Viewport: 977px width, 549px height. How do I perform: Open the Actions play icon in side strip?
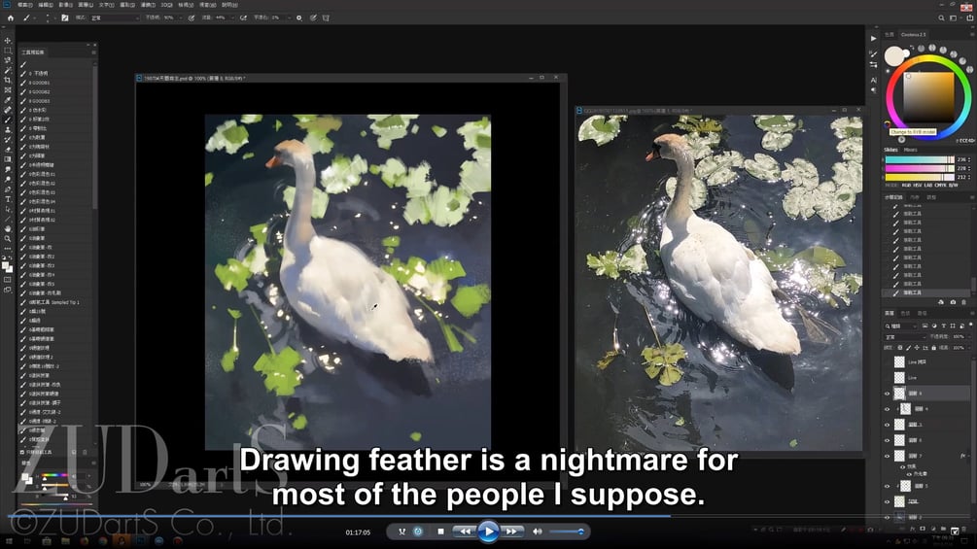pyautogui.click(x=874, y=39)
